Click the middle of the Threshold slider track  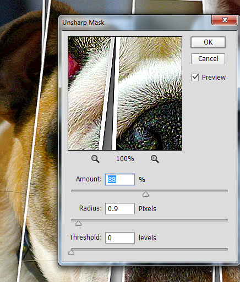[150, 249]
